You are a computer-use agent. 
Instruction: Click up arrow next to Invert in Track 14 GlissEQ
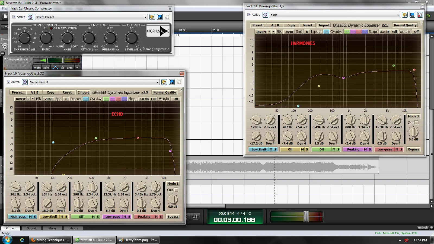point(273,32)
